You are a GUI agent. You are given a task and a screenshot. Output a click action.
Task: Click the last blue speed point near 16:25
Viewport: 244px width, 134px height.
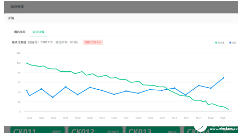(x=224, y=78)
